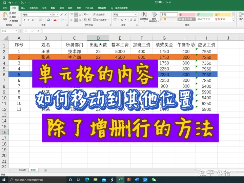The image size is (244, 183).
Task: Apply the 警告文本 cell style
Action: tap(223, 19)
